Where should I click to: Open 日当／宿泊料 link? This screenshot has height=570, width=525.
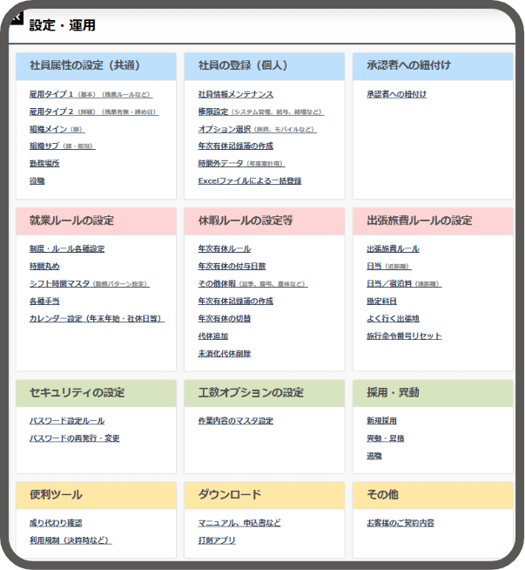[x=404, y=283]
